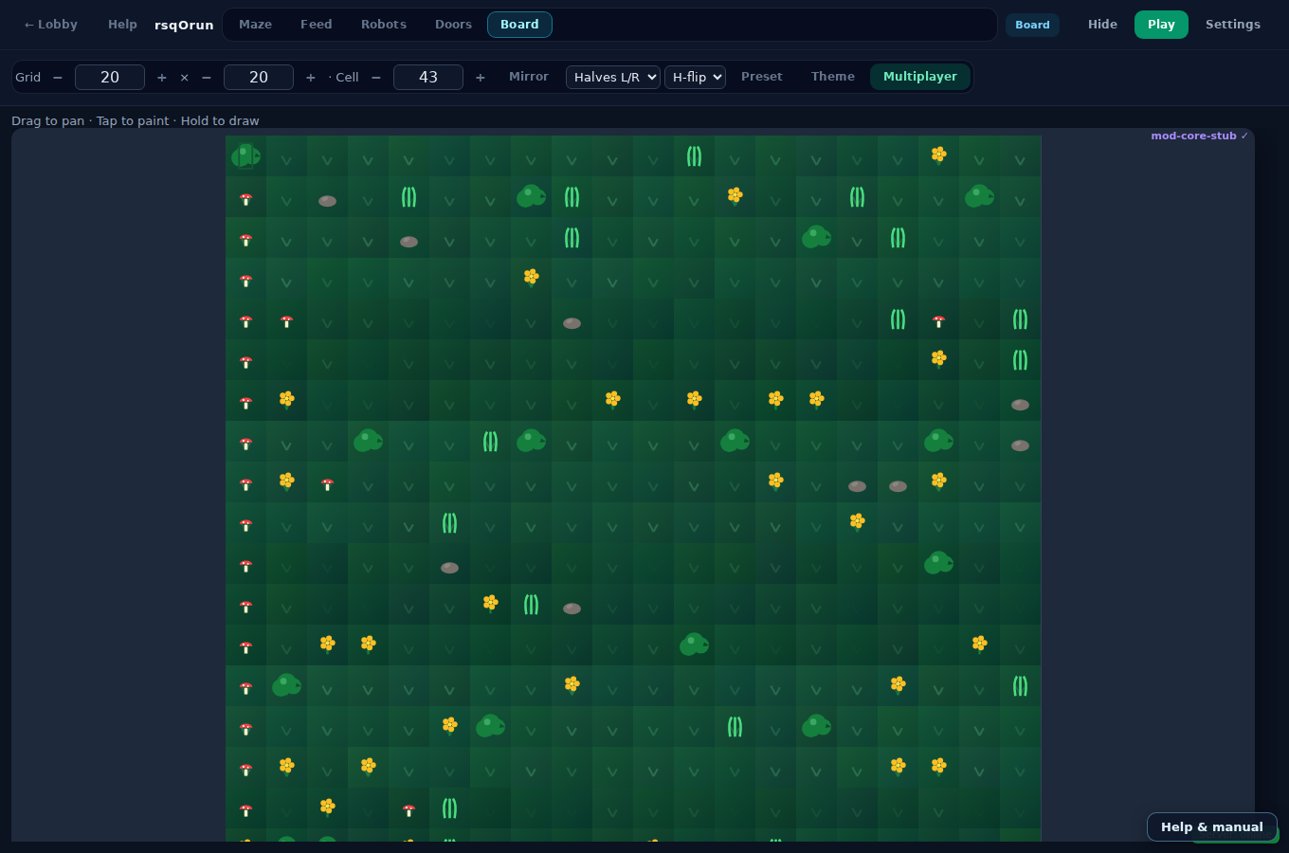Increase second grid dimension with plus before Cell
The height and width of the screenshot is (853, 1289).
[311, 77]
